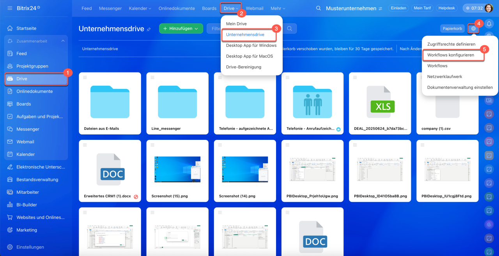Open card menu of Dateien aus E-Mails
This screenshot has height=256, width=499.
point(85,78)
